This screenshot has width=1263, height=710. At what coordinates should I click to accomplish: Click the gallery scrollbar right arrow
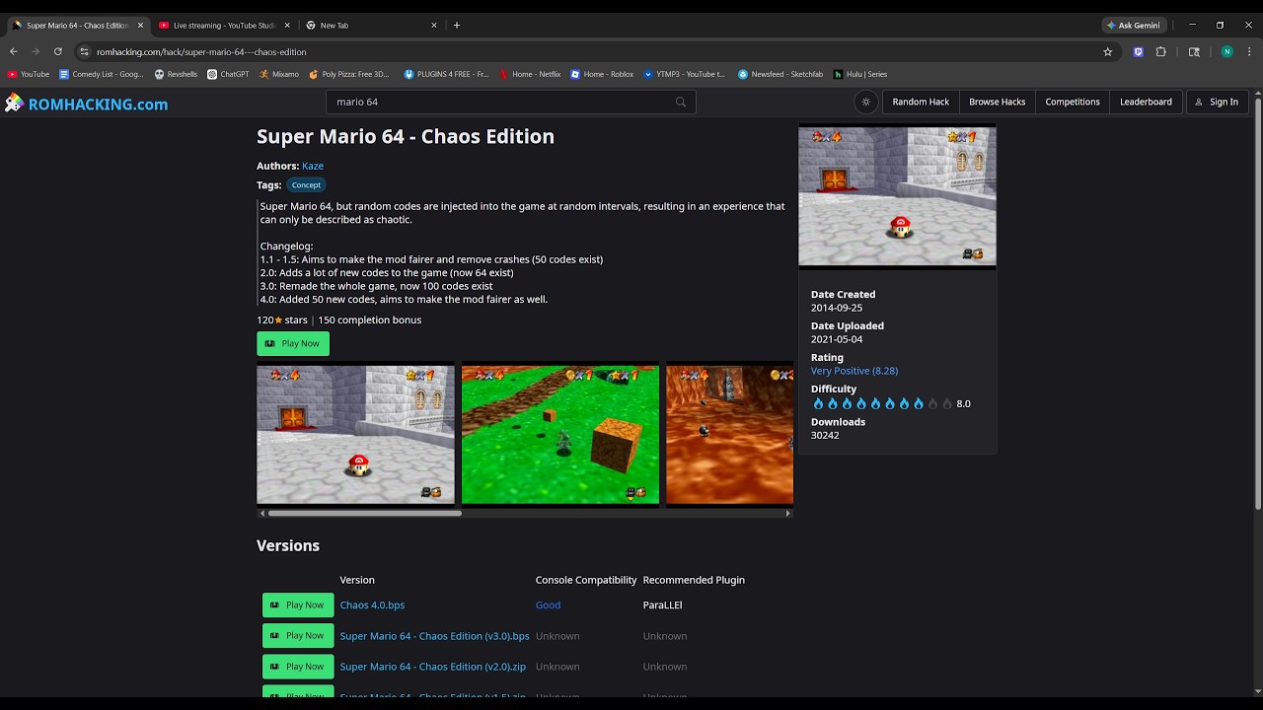tap(788, 513)
